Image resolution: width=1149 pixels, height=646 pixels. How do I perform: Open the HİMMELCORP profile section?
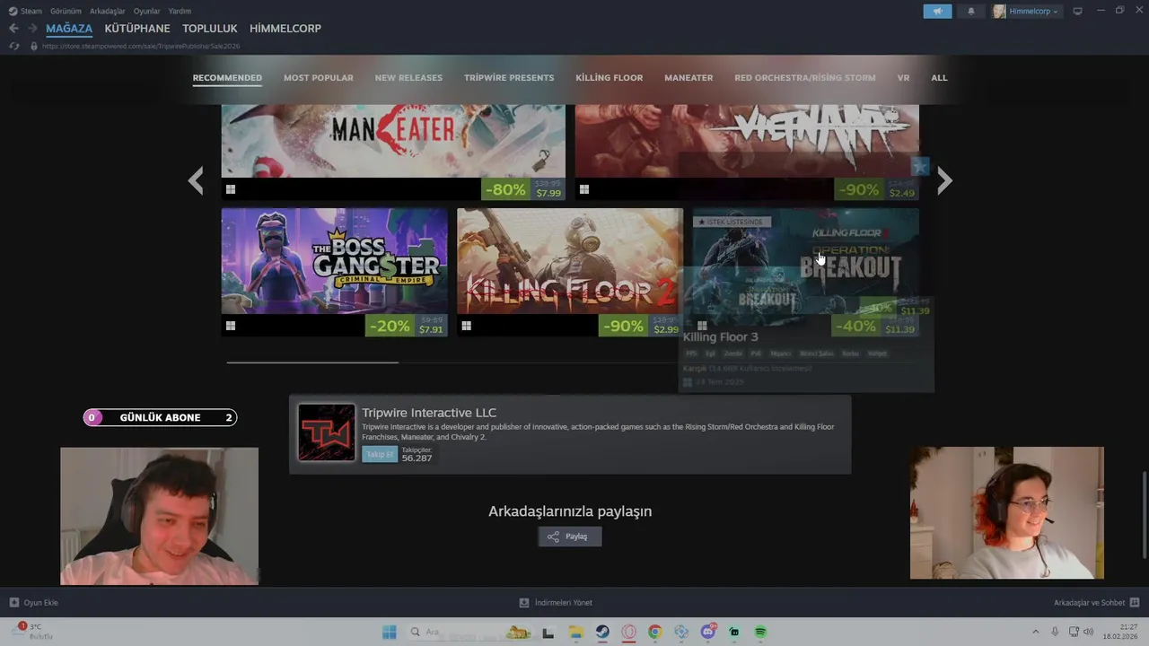(x=285, y=29)
